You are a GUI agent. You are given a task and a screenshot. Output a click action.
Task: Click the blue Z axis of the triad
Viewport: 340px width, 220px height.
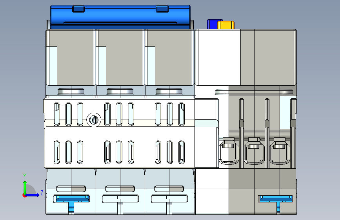click(33, 195)
